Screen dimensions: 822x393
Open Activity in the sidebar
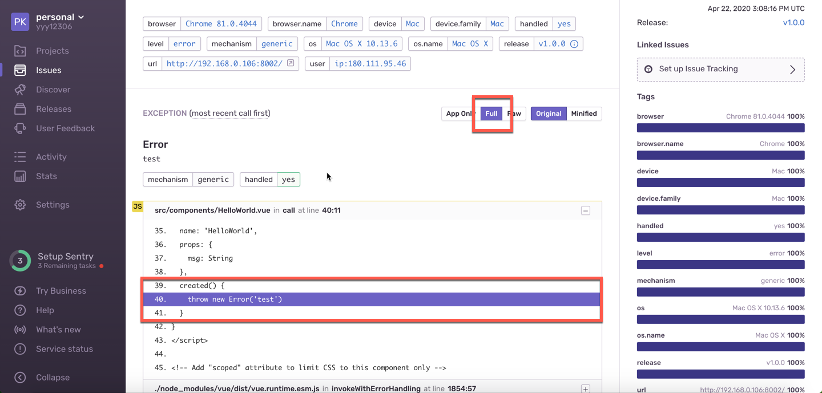51,157
